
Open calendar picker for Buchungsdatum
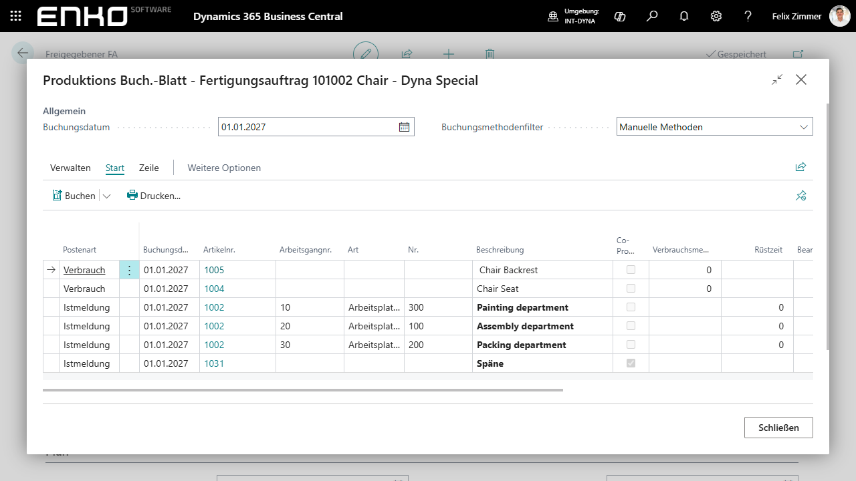click(404, 127)
